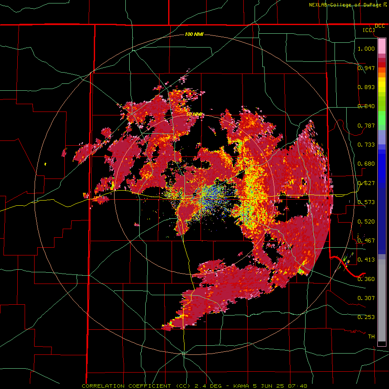Select the 0.360 legend value

[x=366, y=279]
